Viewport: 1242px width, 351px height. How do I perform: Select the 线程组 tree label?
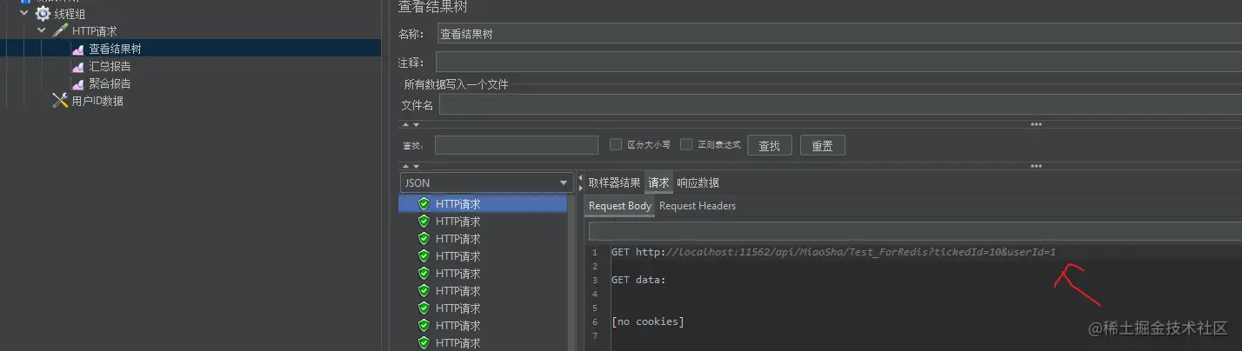point(70,14)
